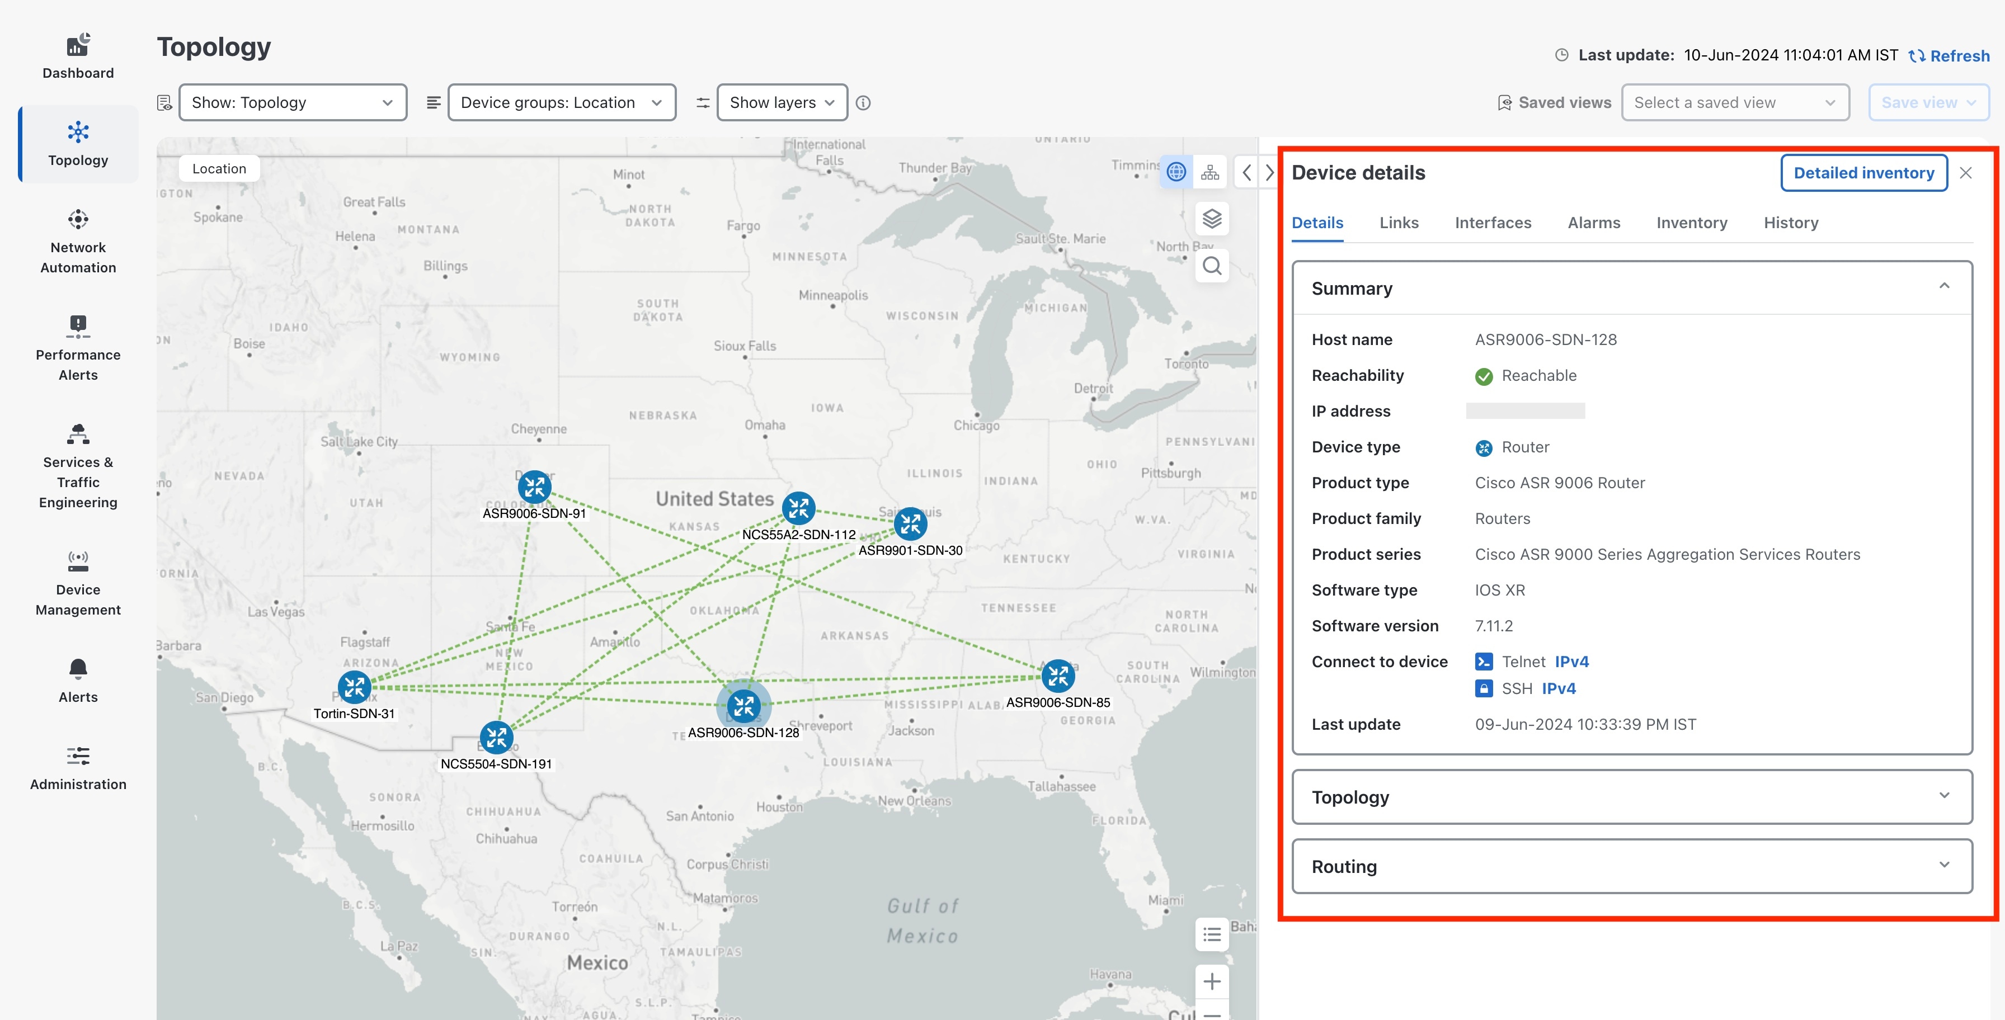2005x1020 pixels.
Task: Select device NCS55A2-SDN-112 on map
Action: (798, 508)
